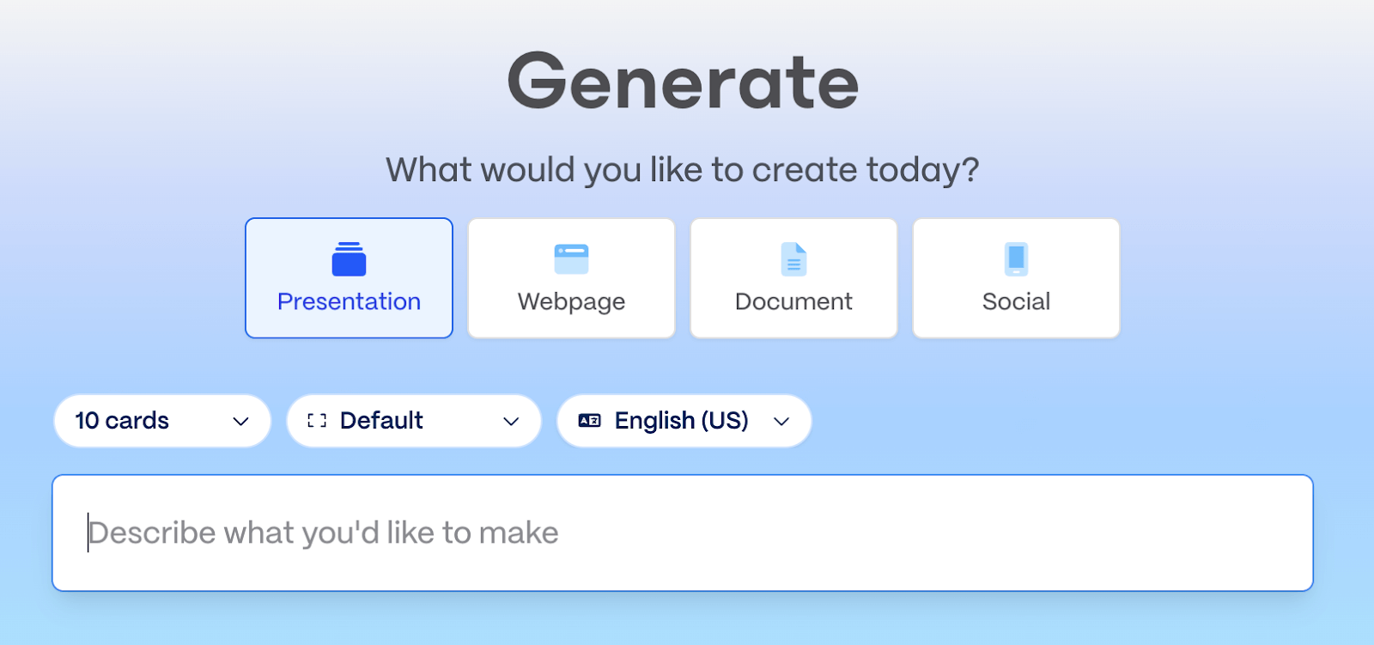Click the "Generate" page heading
This screenshot has height=645, width=1374.
(x=683, y=82)
